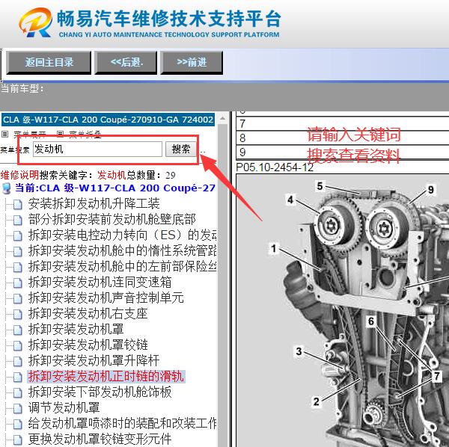Click the 菜单展开 expand-menu icon
Image resolution: width=449 pixels, height=447 pixels.
pyautogui.click(x=5, y=134)
